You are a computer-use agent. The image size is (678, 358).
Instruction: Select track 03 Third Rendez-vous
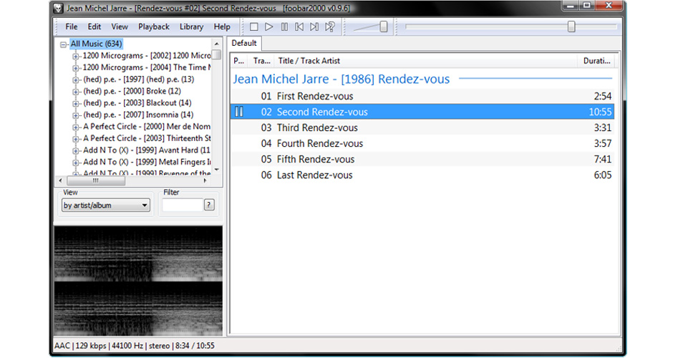click(422, 127)
